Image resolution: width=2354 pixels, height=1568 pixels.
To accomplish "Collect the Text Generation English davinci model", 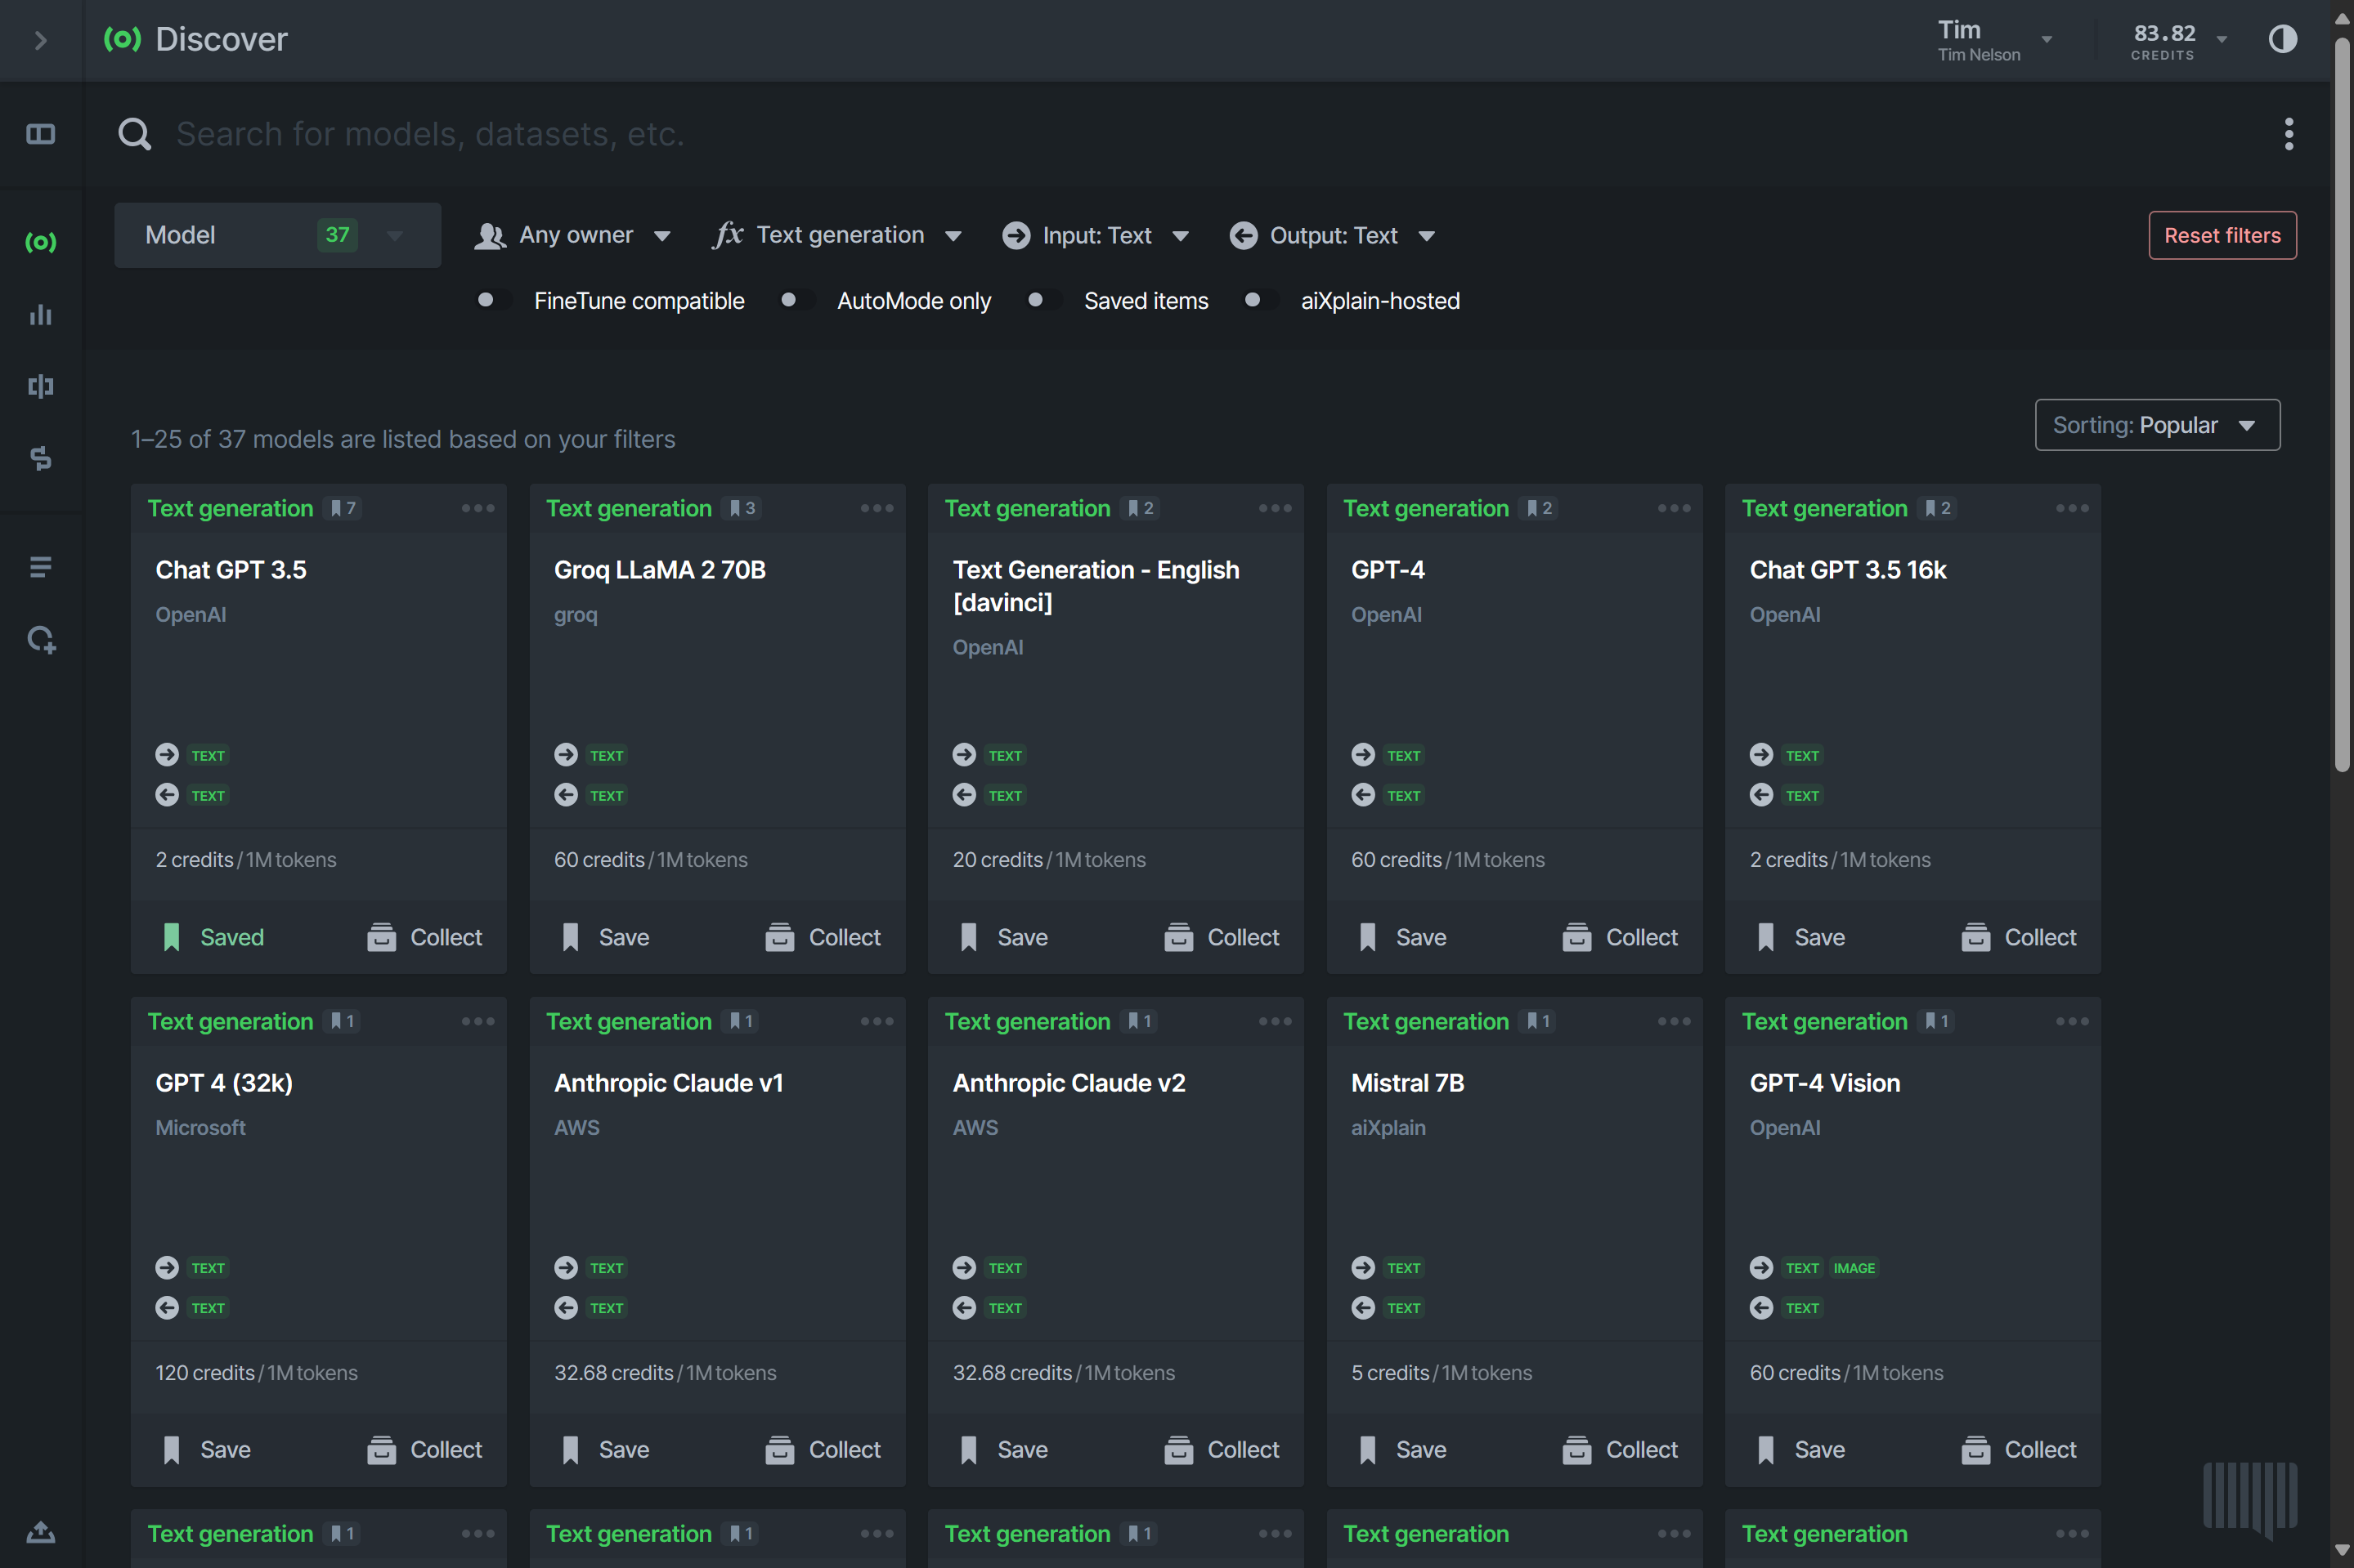I will (x=1222, y=937).
